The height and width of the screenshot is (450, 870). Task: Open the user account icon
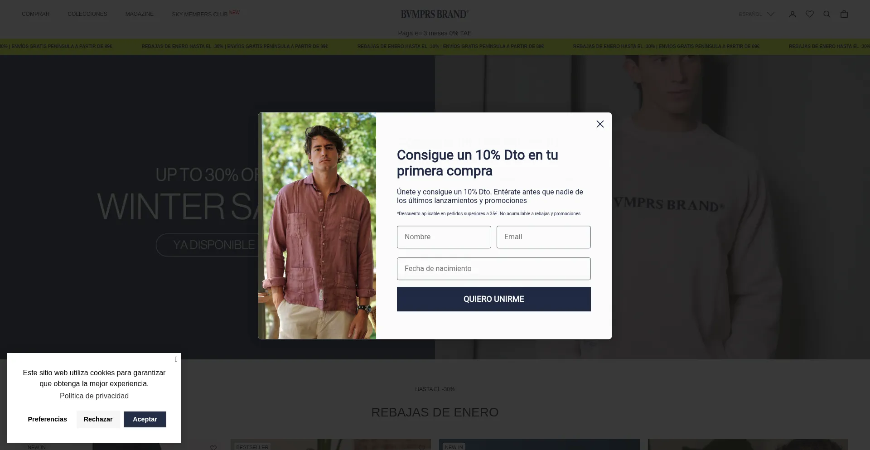point(793,14)
